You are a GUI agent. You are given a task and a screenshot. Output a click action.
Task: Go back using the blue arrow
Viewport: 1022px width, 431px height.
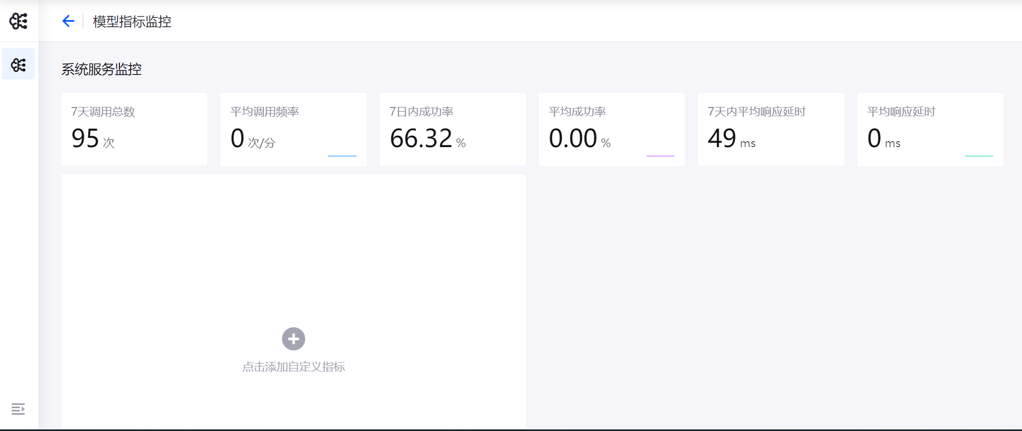tap(68, 21)
